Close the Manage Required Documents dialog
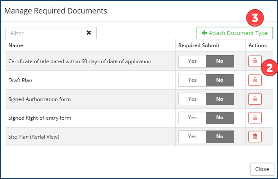Screen dimensions: 278x179 [x=262, y=169]
